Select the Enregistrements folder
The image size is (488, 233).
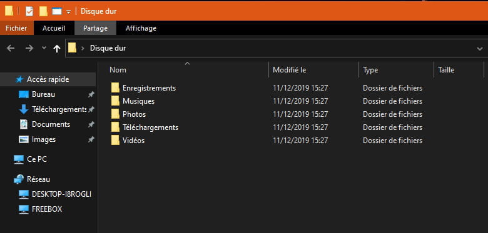point(149,88)
